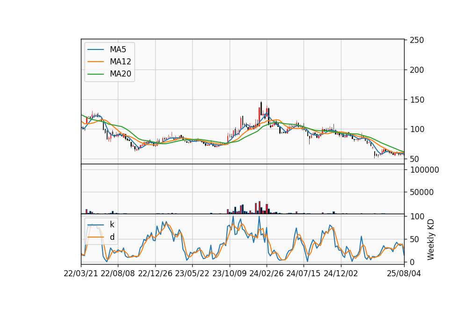Click the Weekly KD axis label
The width and height of the screenshot is (449, 322).
point(431,239)
